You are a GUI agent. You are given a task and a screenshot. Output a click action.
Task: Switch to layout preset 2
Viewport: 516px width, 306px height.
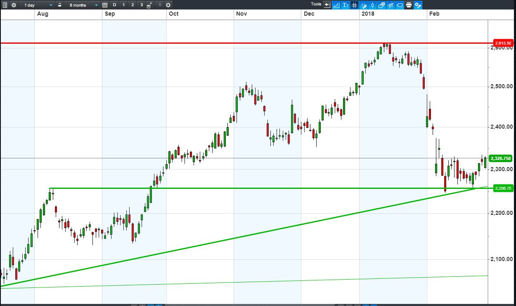click(x=133, y=5)
